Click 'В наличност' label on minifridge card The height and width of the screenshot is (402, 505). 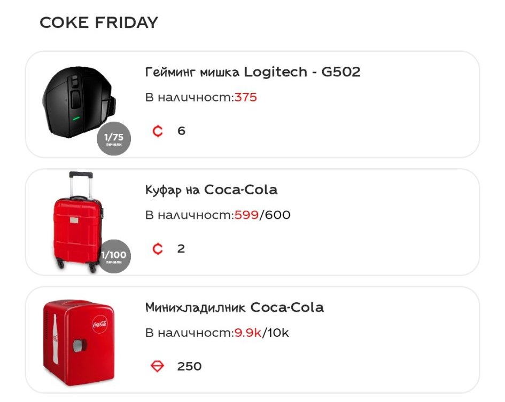pyautogui.click(x=189, y=333)
